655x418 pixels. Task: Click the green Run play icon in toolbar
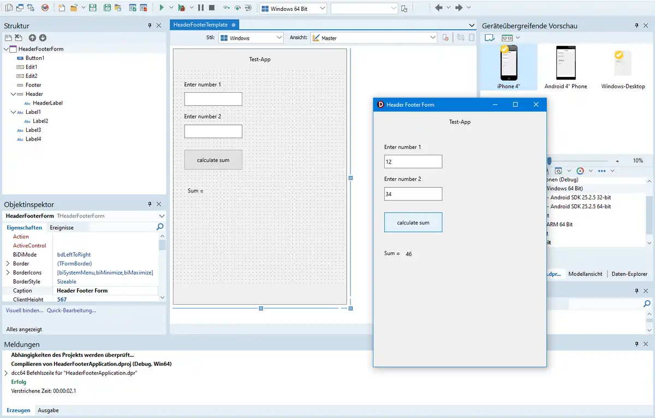point(162,8)
